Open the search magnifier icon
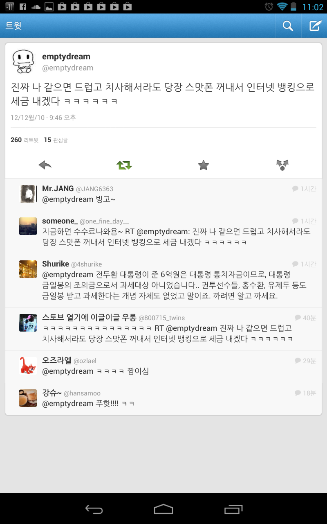The width and height of the screenshot is (327, 524). coord(288,26)
